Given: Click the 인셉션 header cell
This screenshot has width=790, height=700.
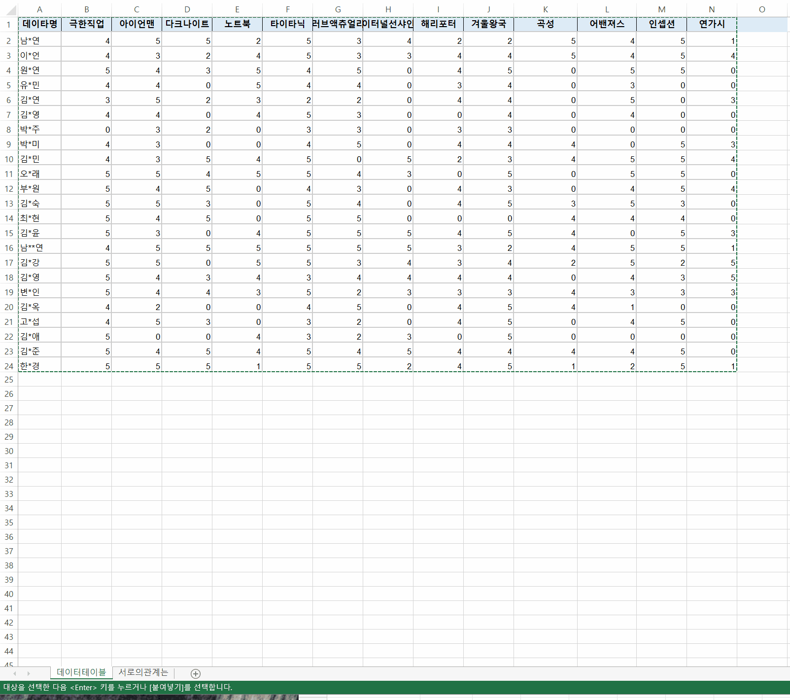Looking at the screenshot, I should point(662,24).
